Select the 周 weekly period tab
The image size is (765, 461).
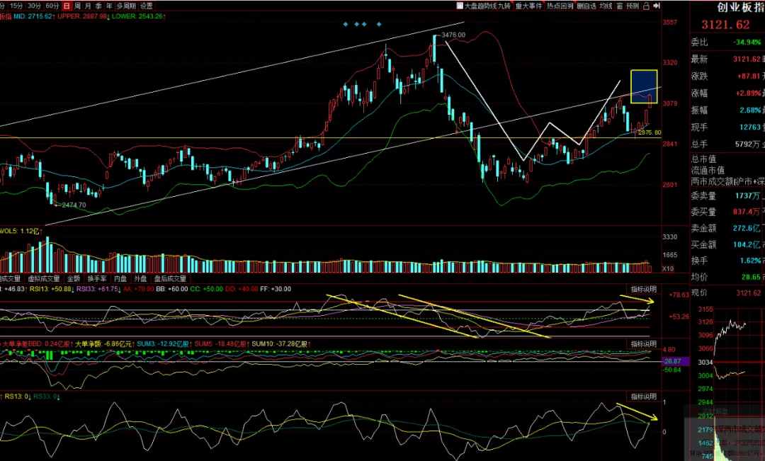78,6
